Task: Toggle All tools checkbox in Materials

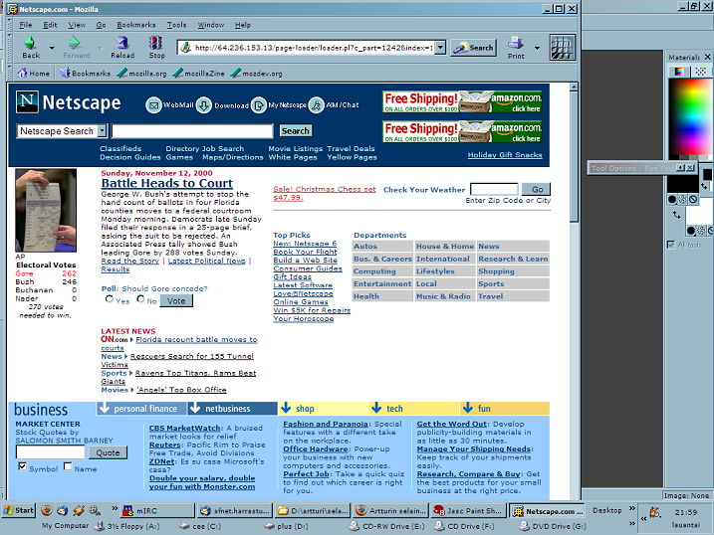Action: point(671,245)
